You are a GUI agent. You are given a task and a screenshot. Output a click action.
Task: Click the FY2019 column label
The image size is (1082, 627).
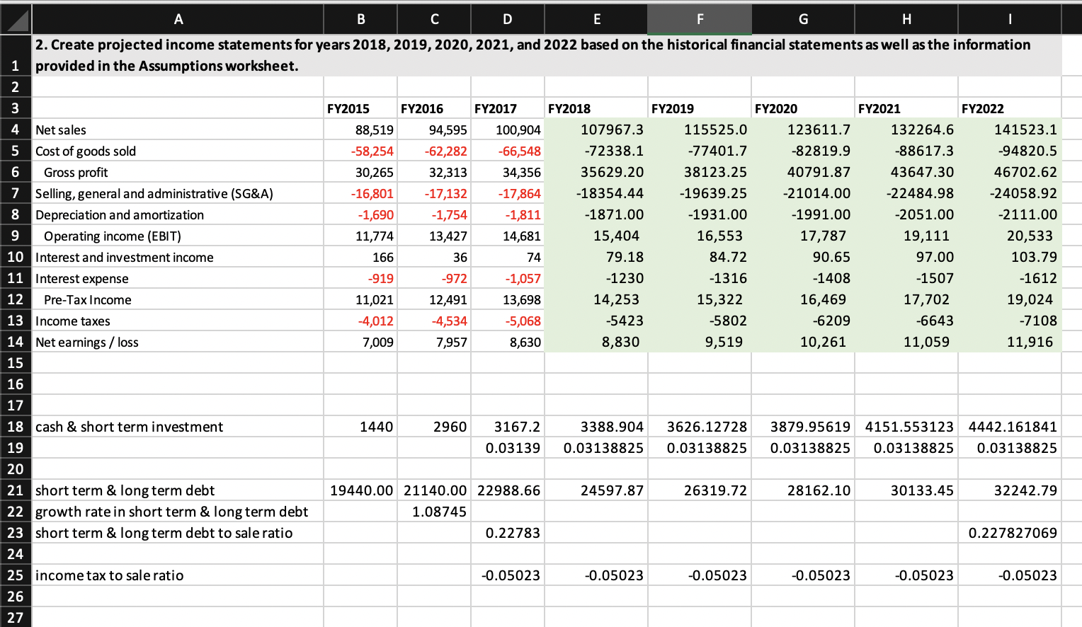[673, 109]
